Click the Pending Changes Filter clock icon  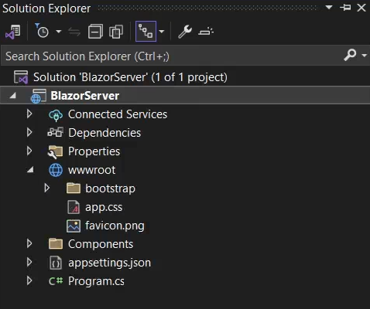tap(42, 31)
